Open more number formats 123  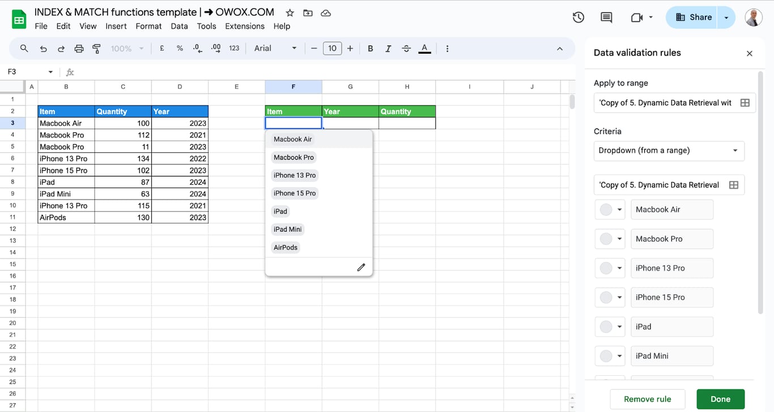click(234, 49)
